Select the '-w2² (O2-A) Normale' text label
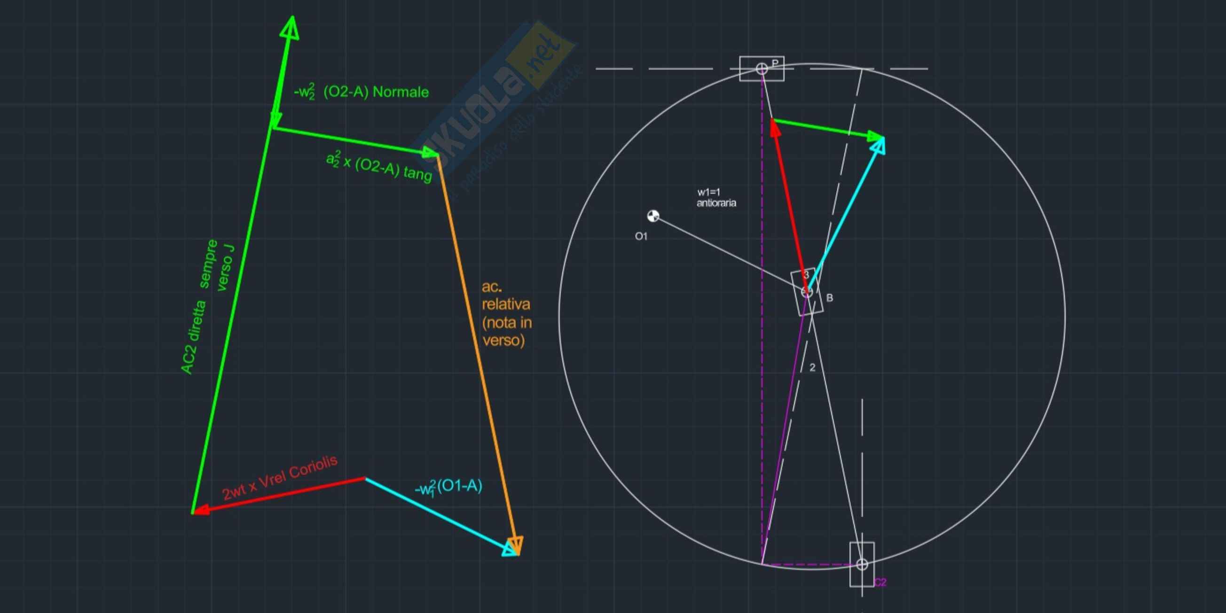Screen dimensions: 1226x613 click(361, 92)
